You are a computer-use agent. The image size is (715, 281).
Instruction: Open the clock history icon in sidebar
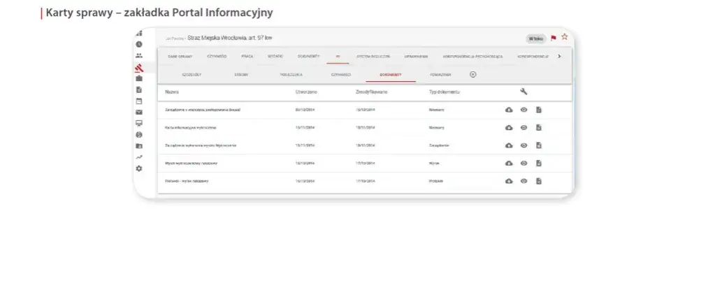pyautogui.click(x=139, y=44)
